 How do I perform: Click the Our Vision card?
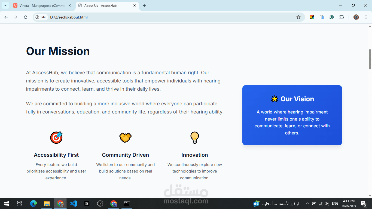292,115
